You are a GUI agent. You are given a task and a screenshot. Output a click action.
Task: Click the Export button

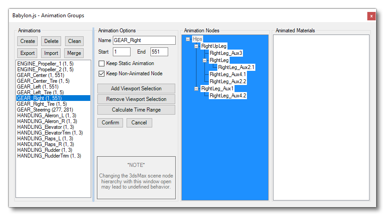pyautogui.click(x=27, y=53)
